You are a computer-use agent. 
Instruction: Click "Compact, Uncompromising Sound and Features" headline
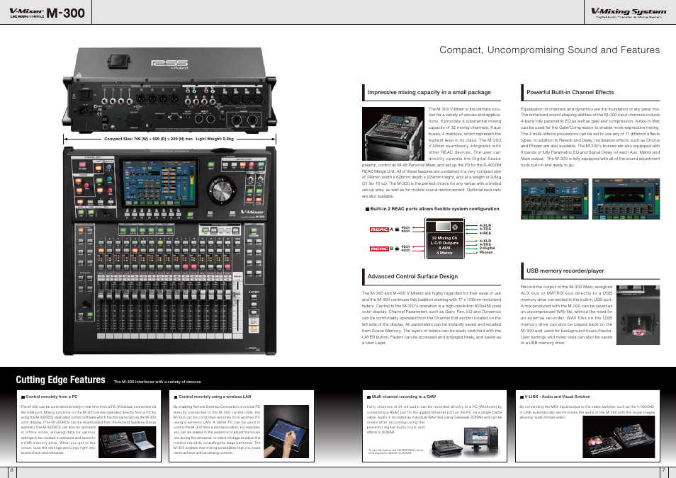pos(549,50)
